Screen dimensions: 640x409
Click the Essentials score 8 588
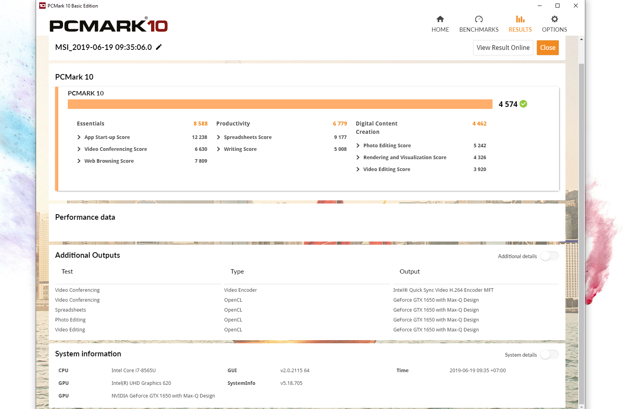[x=201, y=124]
